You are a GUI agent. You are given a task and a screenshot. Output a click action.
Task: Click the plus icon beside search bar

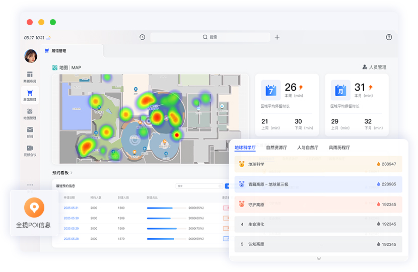point(277,37)
